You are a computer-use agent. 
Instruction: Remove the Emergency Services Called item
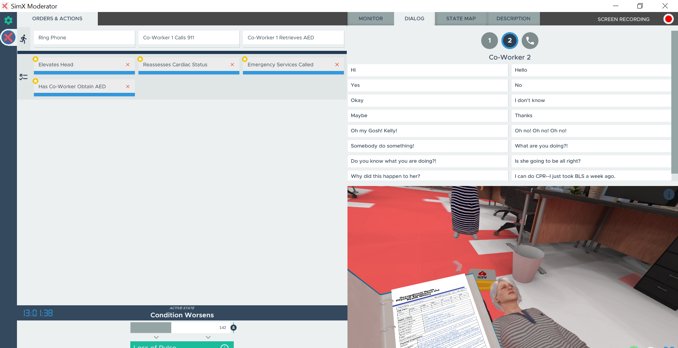[337, 65]
